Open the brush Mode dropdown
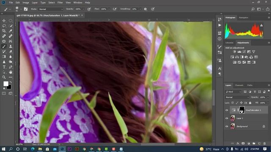Screen dimensions: 271x152 (51, 9)
